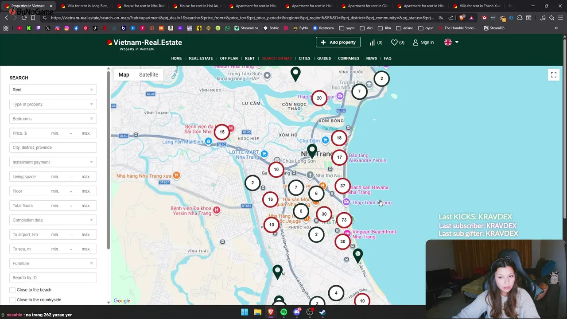Open the WhatsApp bookmark icon
Screen dimensions: 567x319
click(x=227, y=28)
